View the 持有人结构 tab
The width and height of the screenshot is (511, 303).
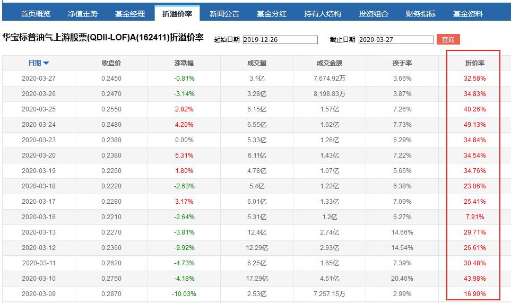(x=322, y=14)
